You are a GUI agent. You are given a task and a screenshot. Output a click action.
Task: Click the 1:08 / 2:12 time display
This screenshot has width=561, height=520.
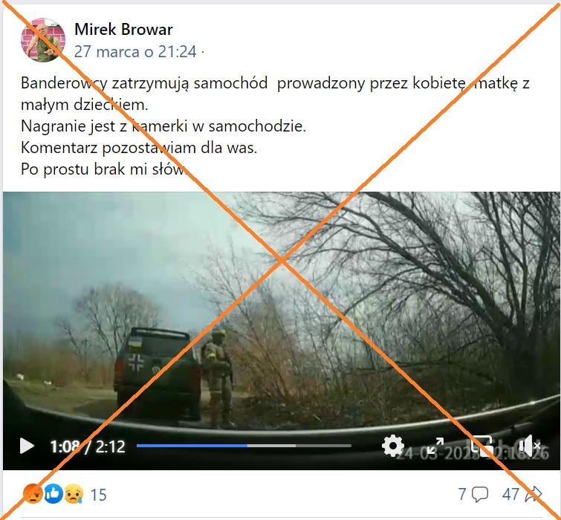pos(88,446)
